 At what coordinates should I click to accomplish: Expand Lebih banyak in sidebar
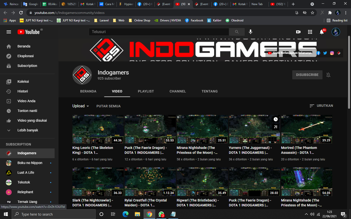27,130
